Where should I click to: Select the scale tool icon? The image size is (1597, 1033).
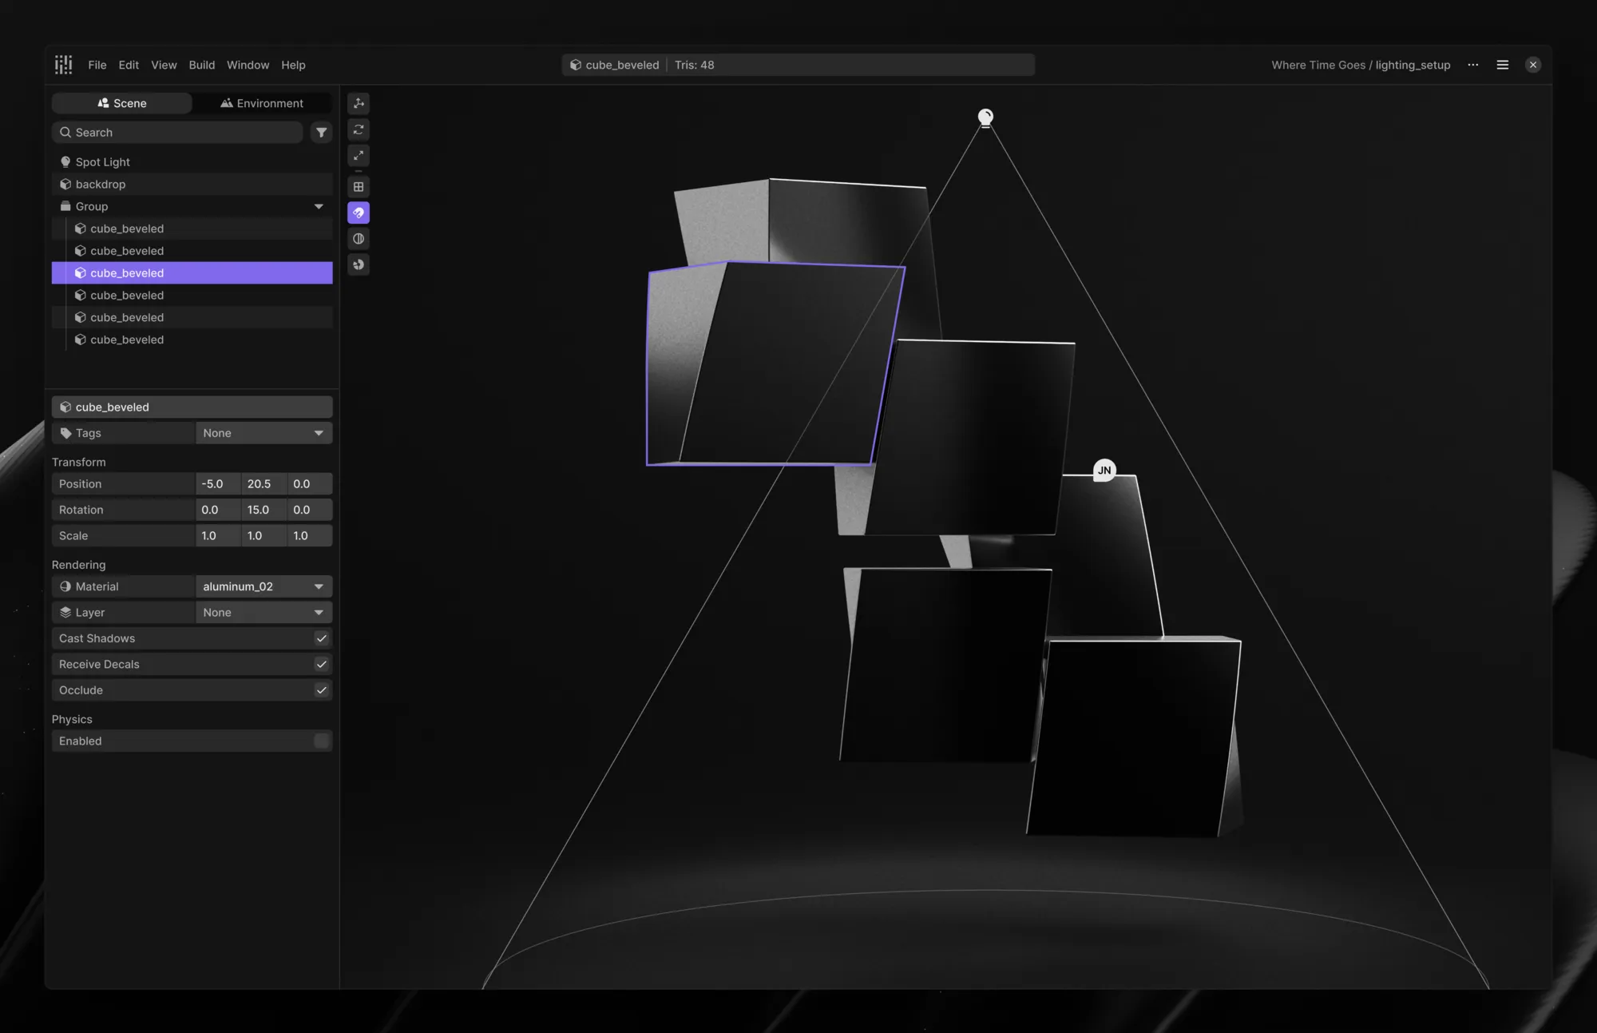click(x=359, y=156)
